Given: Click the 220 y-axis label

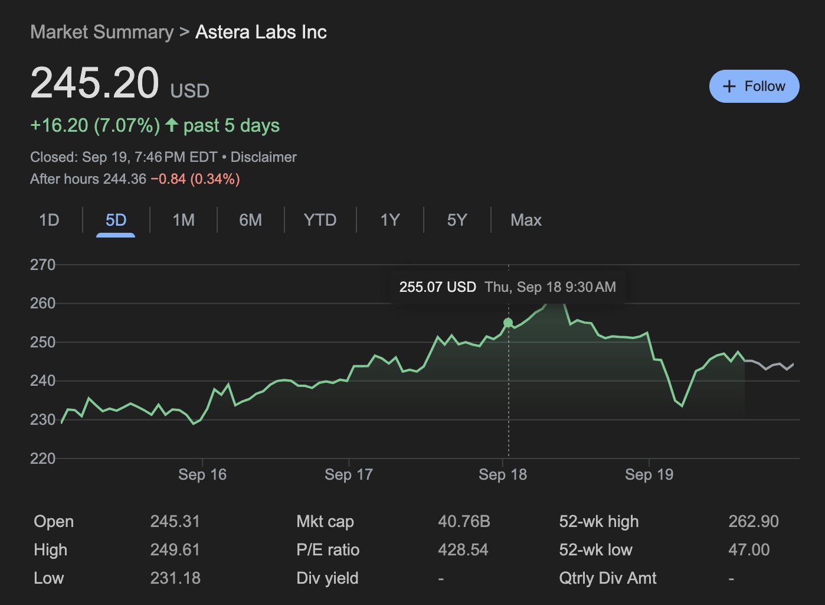Looking at the screenshot, I should point(42,458).
